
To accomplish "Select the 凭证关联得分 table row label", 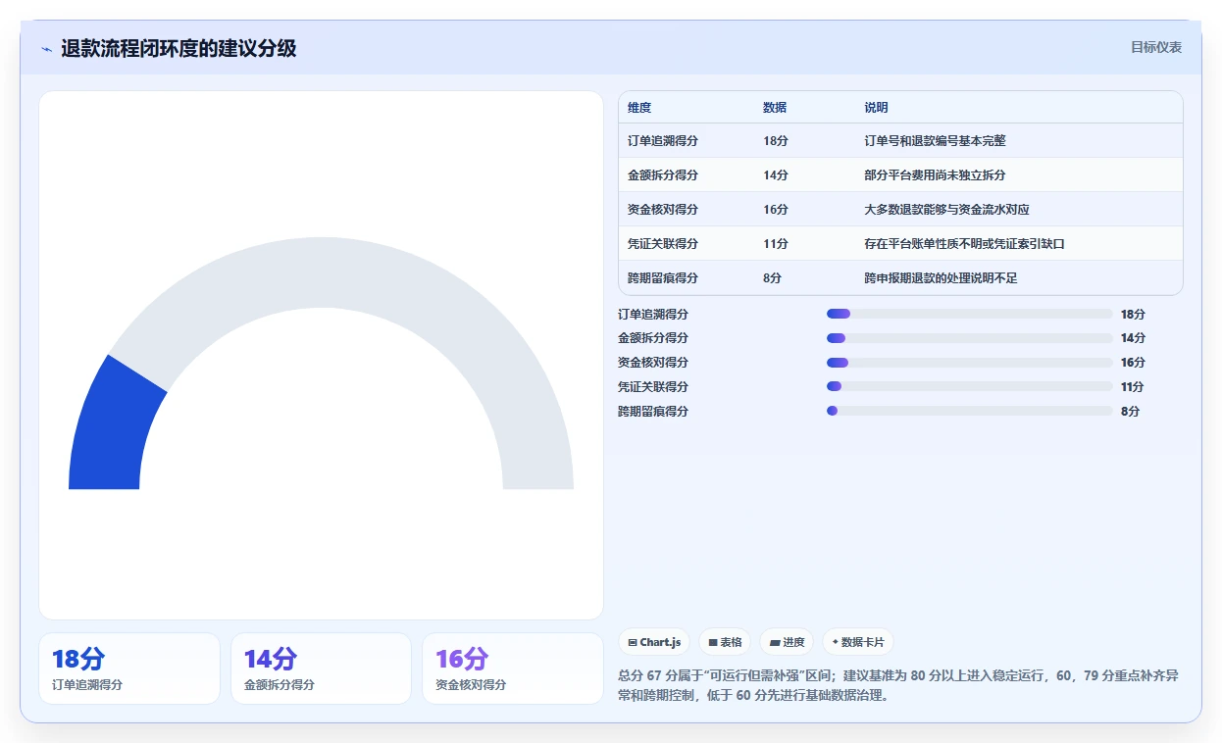I will pos(663,244).
